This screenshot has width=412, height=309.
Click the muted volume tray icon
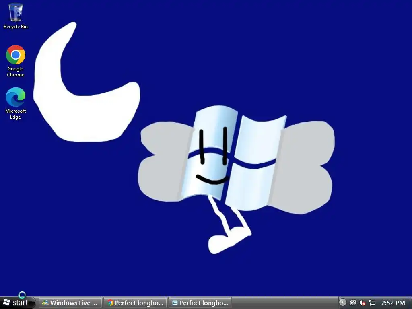coord(363,303)
